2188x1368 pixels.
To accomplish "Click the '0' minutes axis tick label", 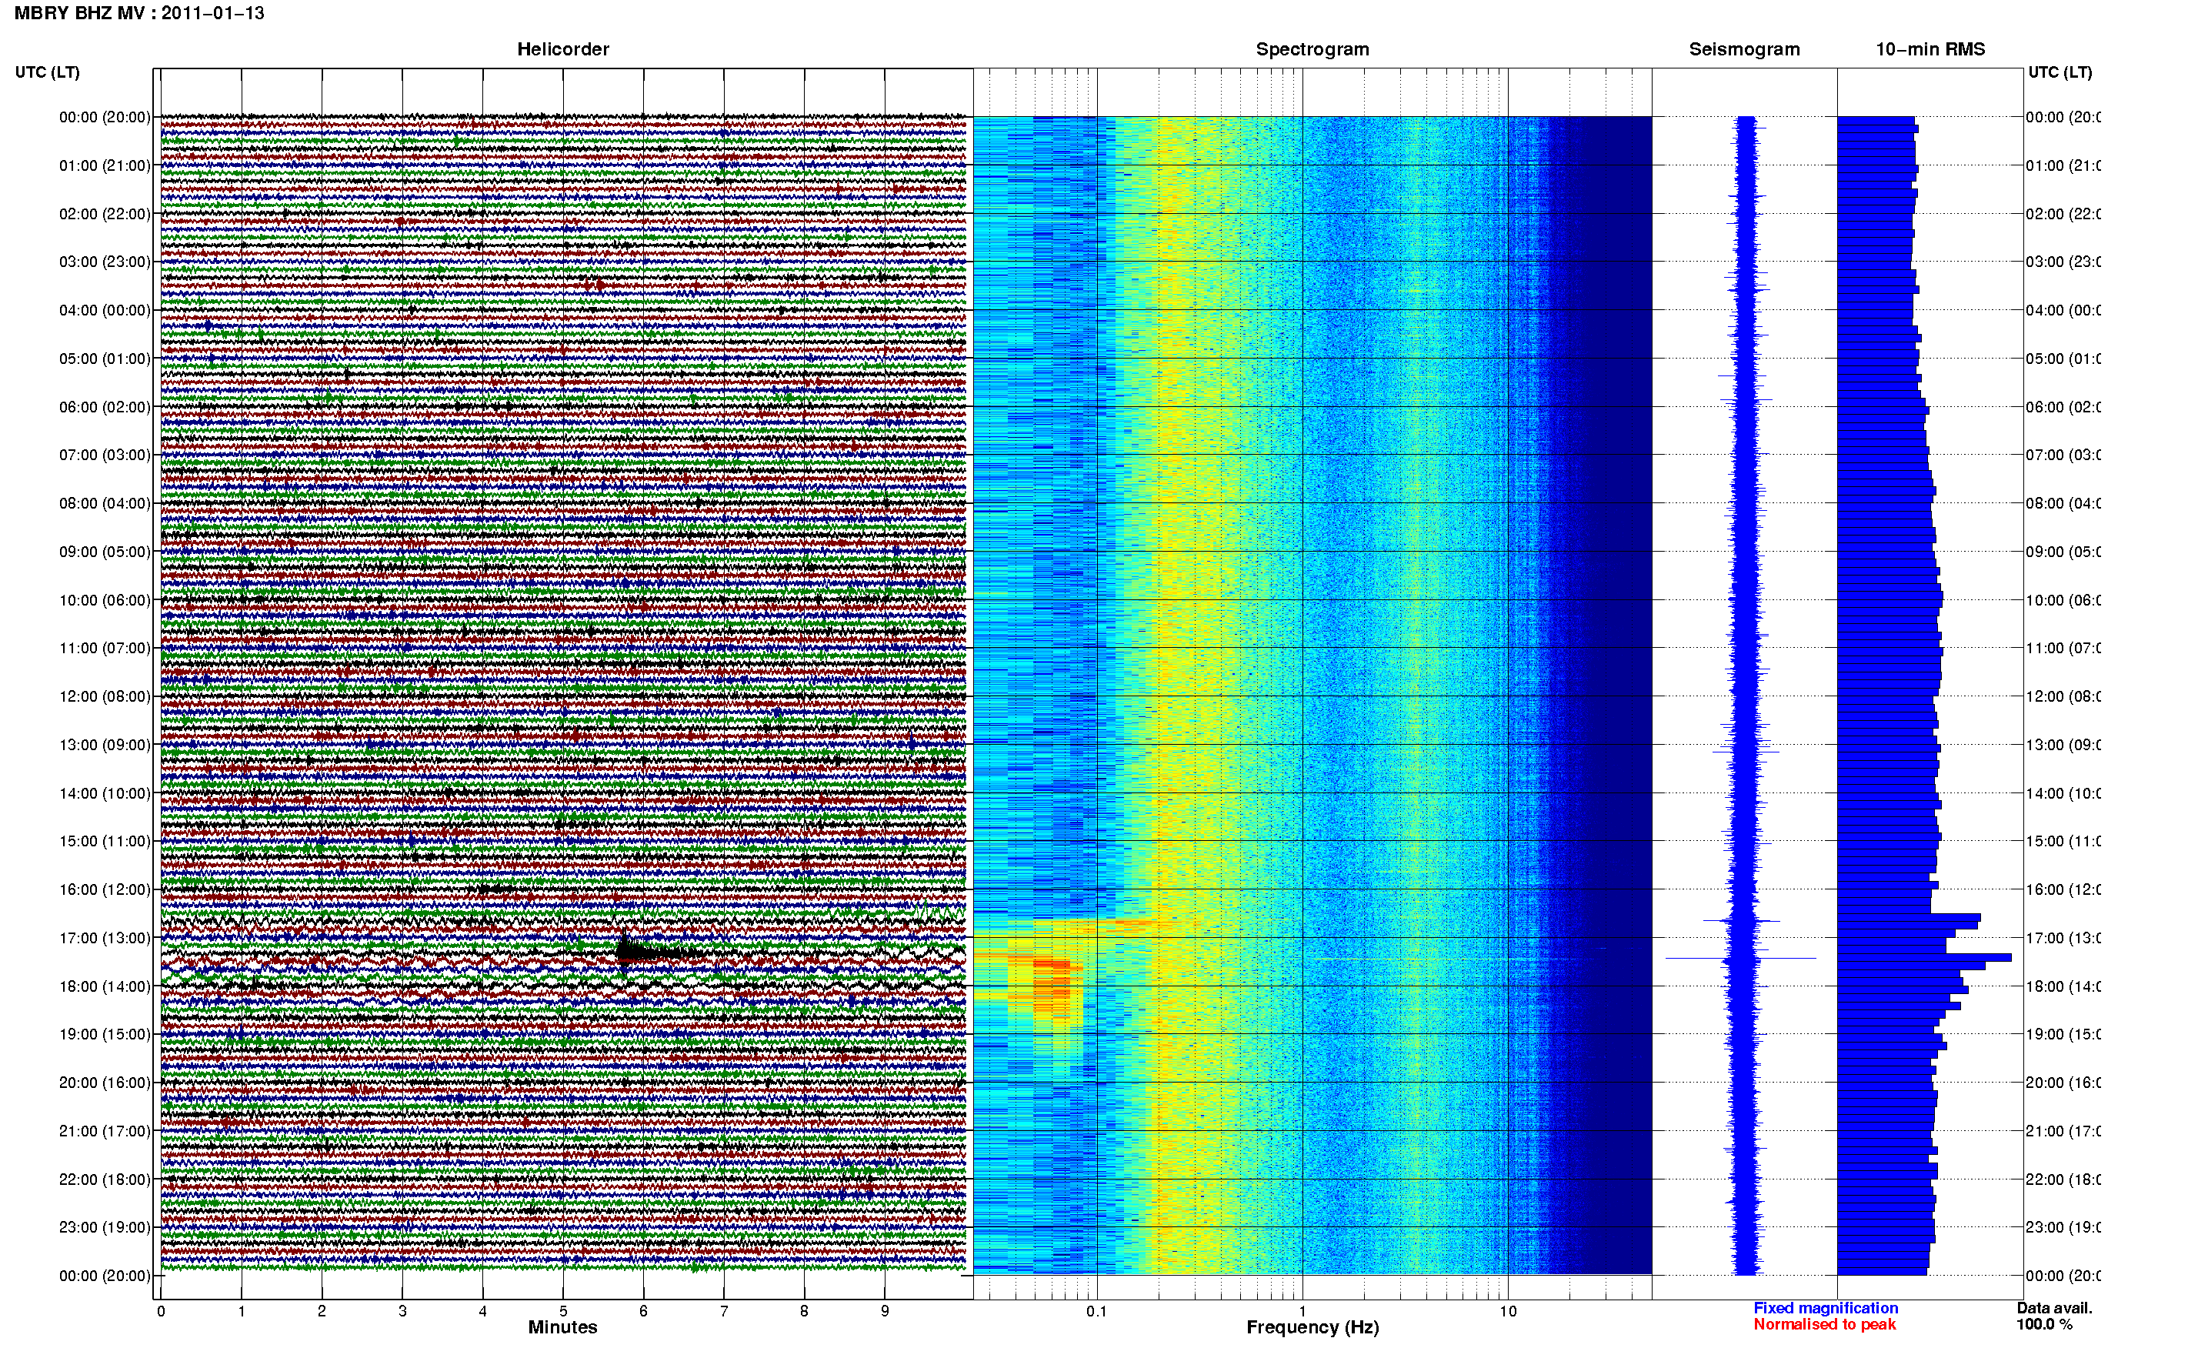I will [x=161, y=1311].
